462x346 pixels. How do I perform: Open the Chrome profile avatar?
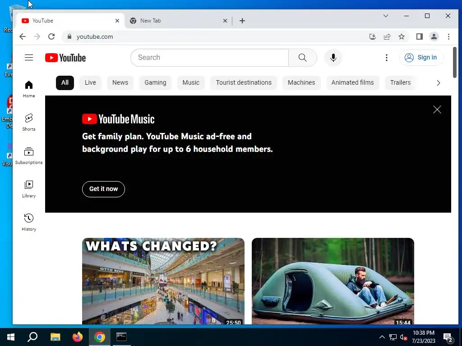click(x=434, y=36)
